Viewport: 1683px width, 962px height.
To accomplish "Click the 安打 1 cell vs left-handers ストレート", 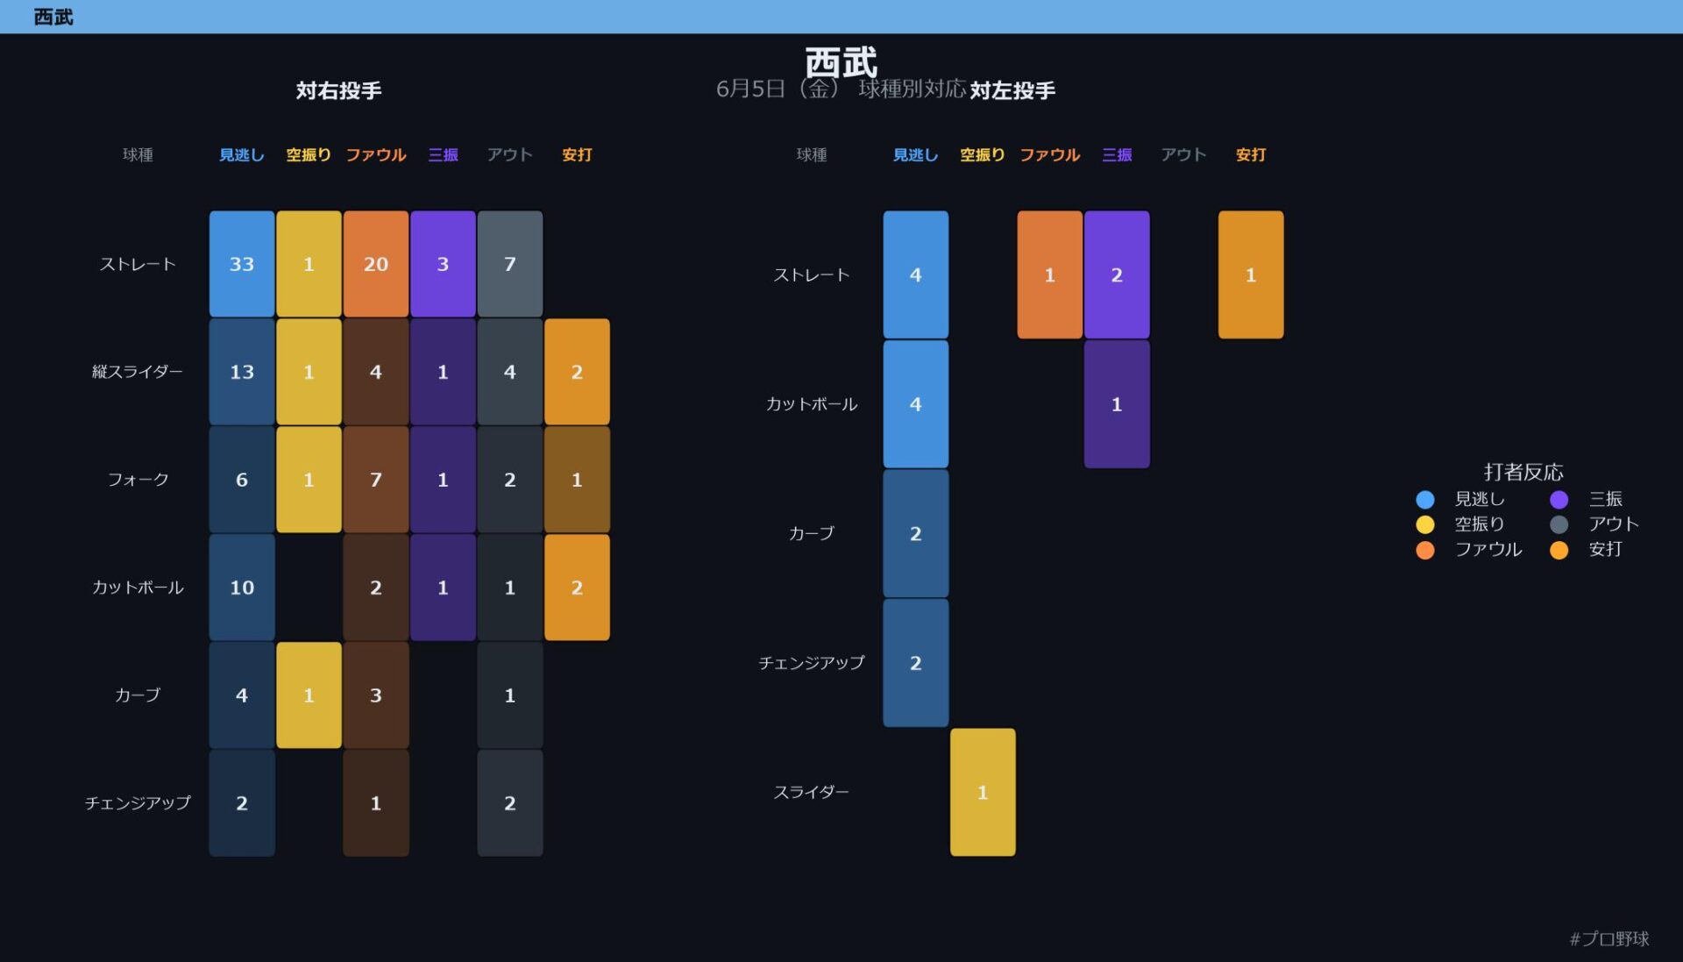I will pyautogui.click(x=1251, y=274).
